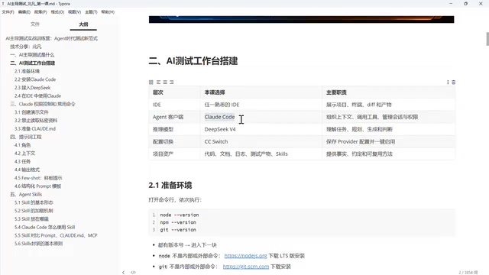Open outline entry 5.2 Skill 的加载机制
The width and height of the screenshot is (489, 275).
tap(34, 211)
